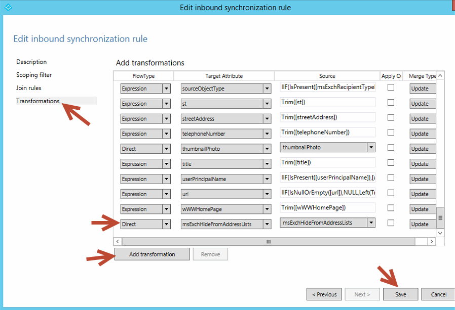Click horizontal scrollbar left arrow
The image size is (455, 310).
pyautogui.click(x=118, y=242)
